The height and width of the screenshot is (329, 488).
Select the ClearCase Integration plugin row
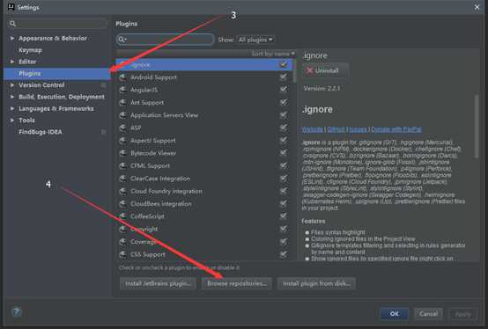(204, 179)
